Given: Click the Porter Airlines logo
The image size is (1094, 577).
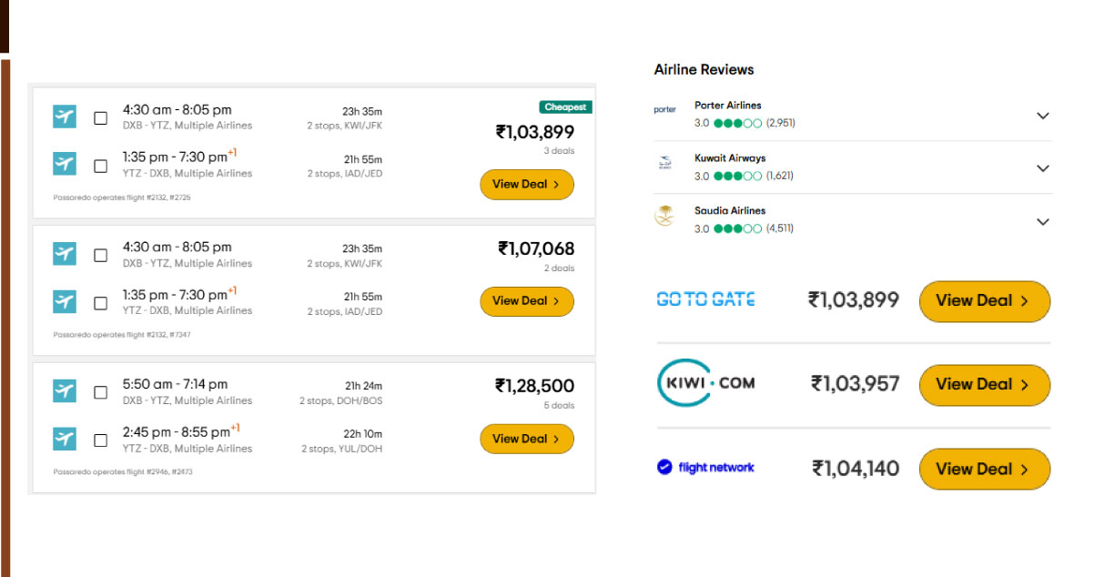Looking at the screenshot, I should pyautogui.click(x=665, y=108).
